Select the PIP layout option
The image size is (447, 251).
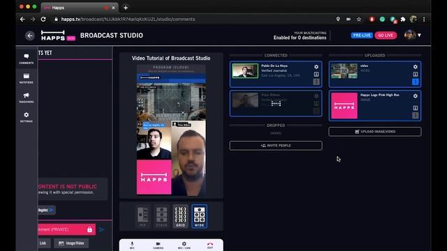click(142, 216)
